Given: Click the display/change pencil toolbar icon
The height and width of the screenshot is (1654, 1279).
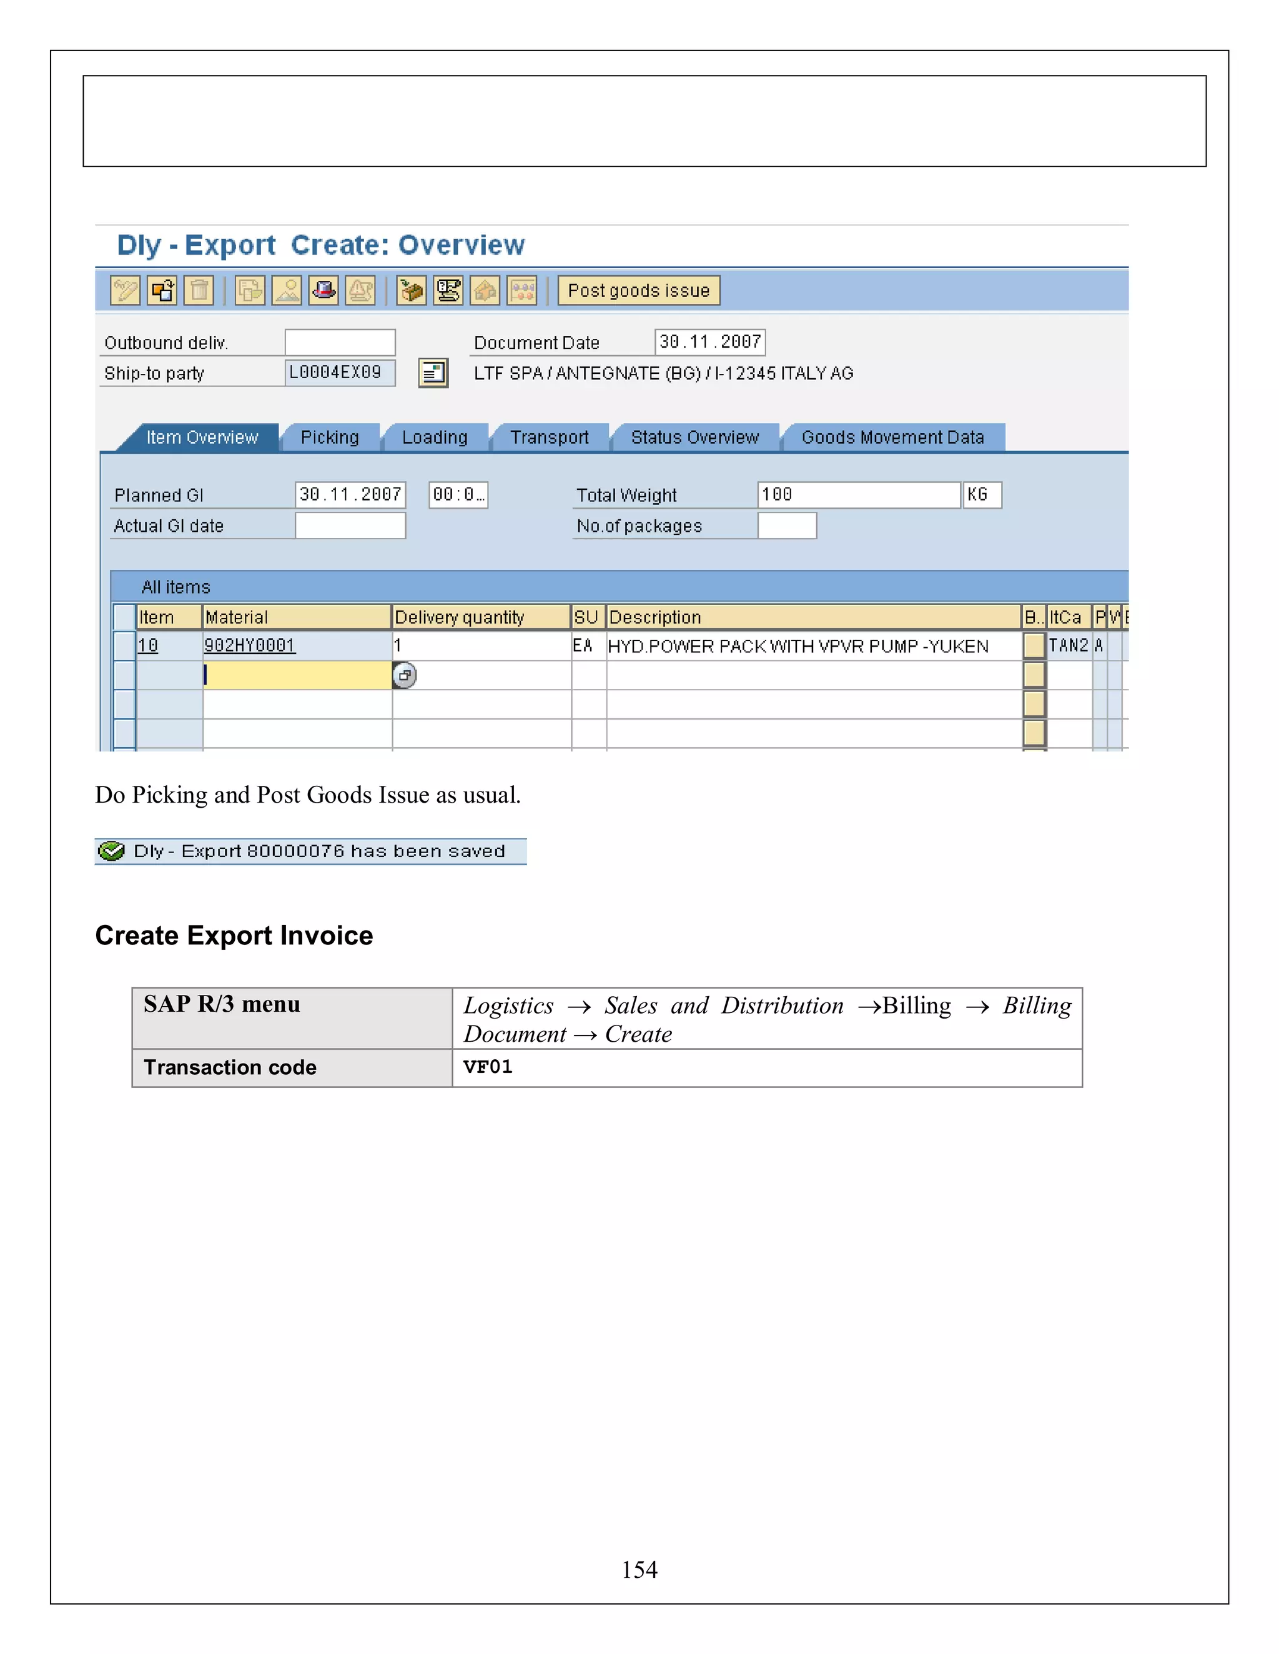Looking at the screenshot, I should 125,291.
